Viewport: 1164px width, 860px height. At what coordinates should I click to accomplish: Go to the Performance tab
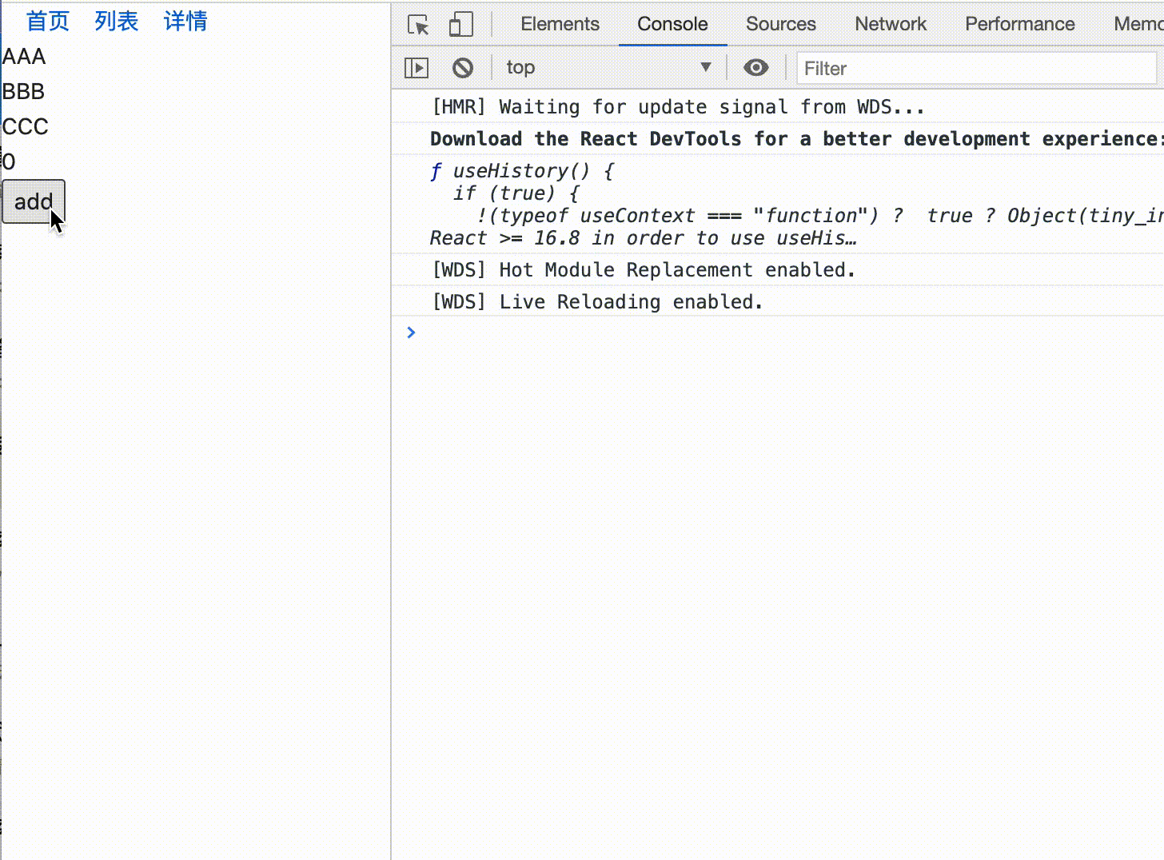point(1019,24)
